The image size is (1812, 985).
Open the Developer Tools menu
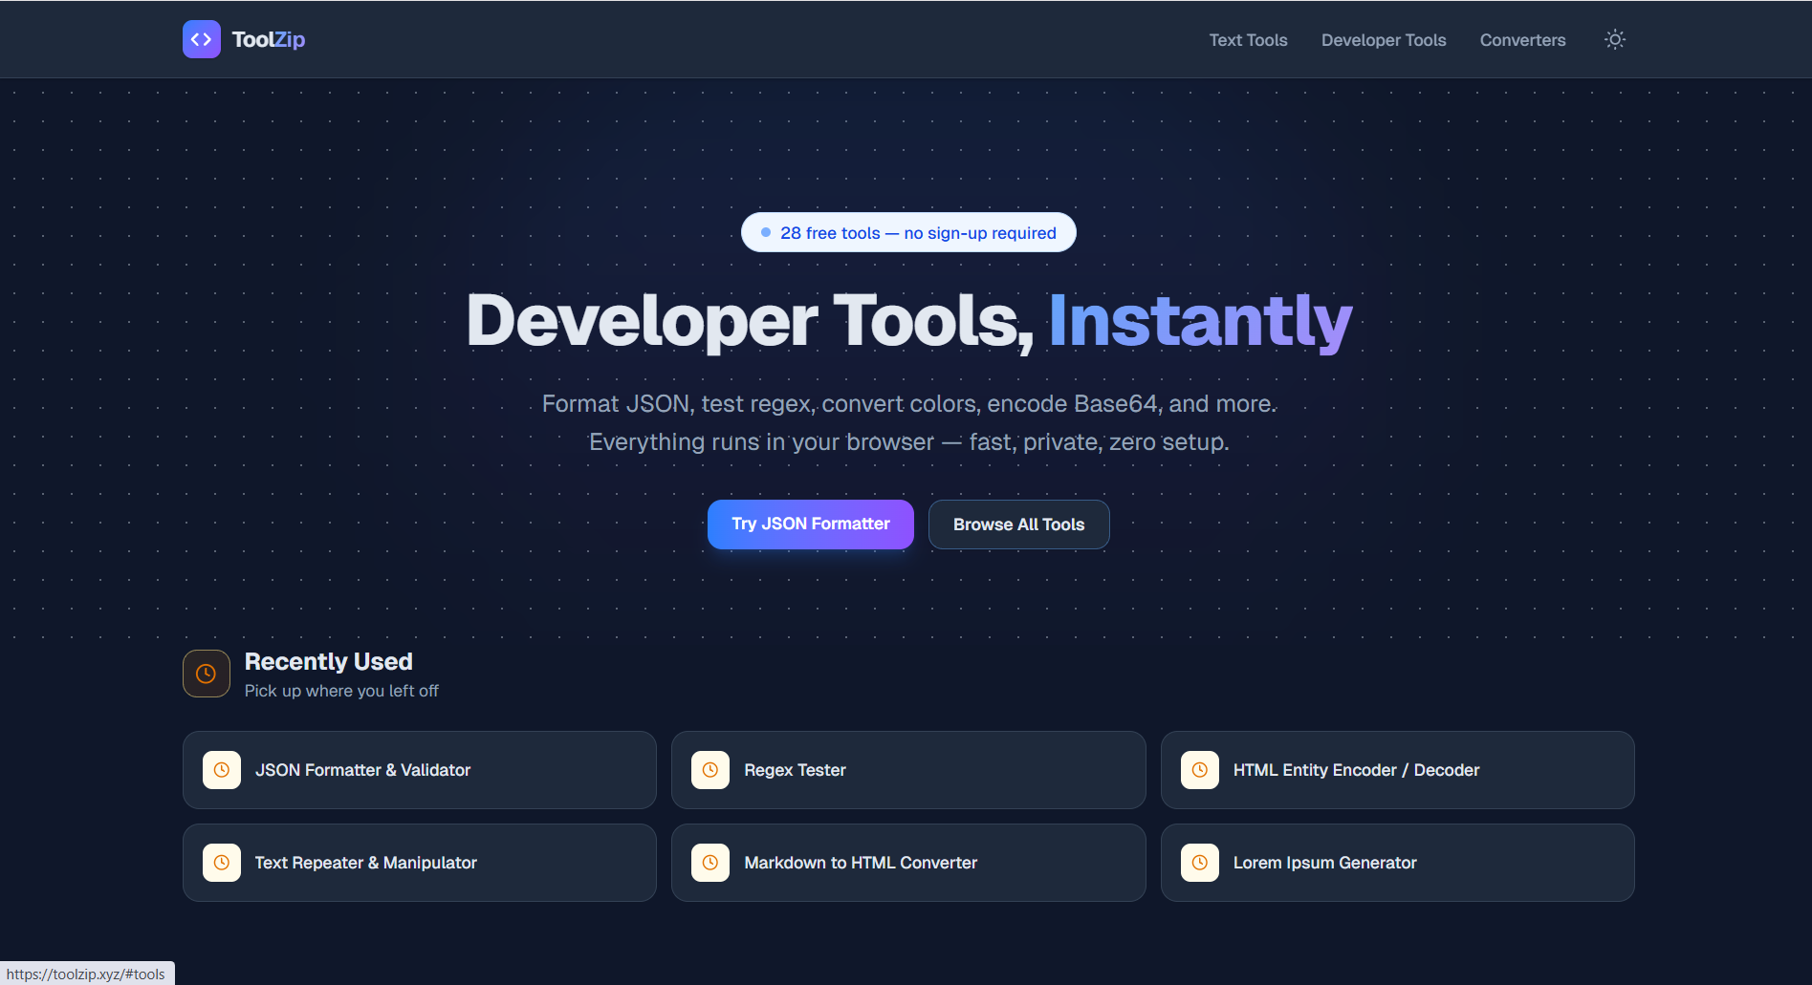coord(1384,40)
